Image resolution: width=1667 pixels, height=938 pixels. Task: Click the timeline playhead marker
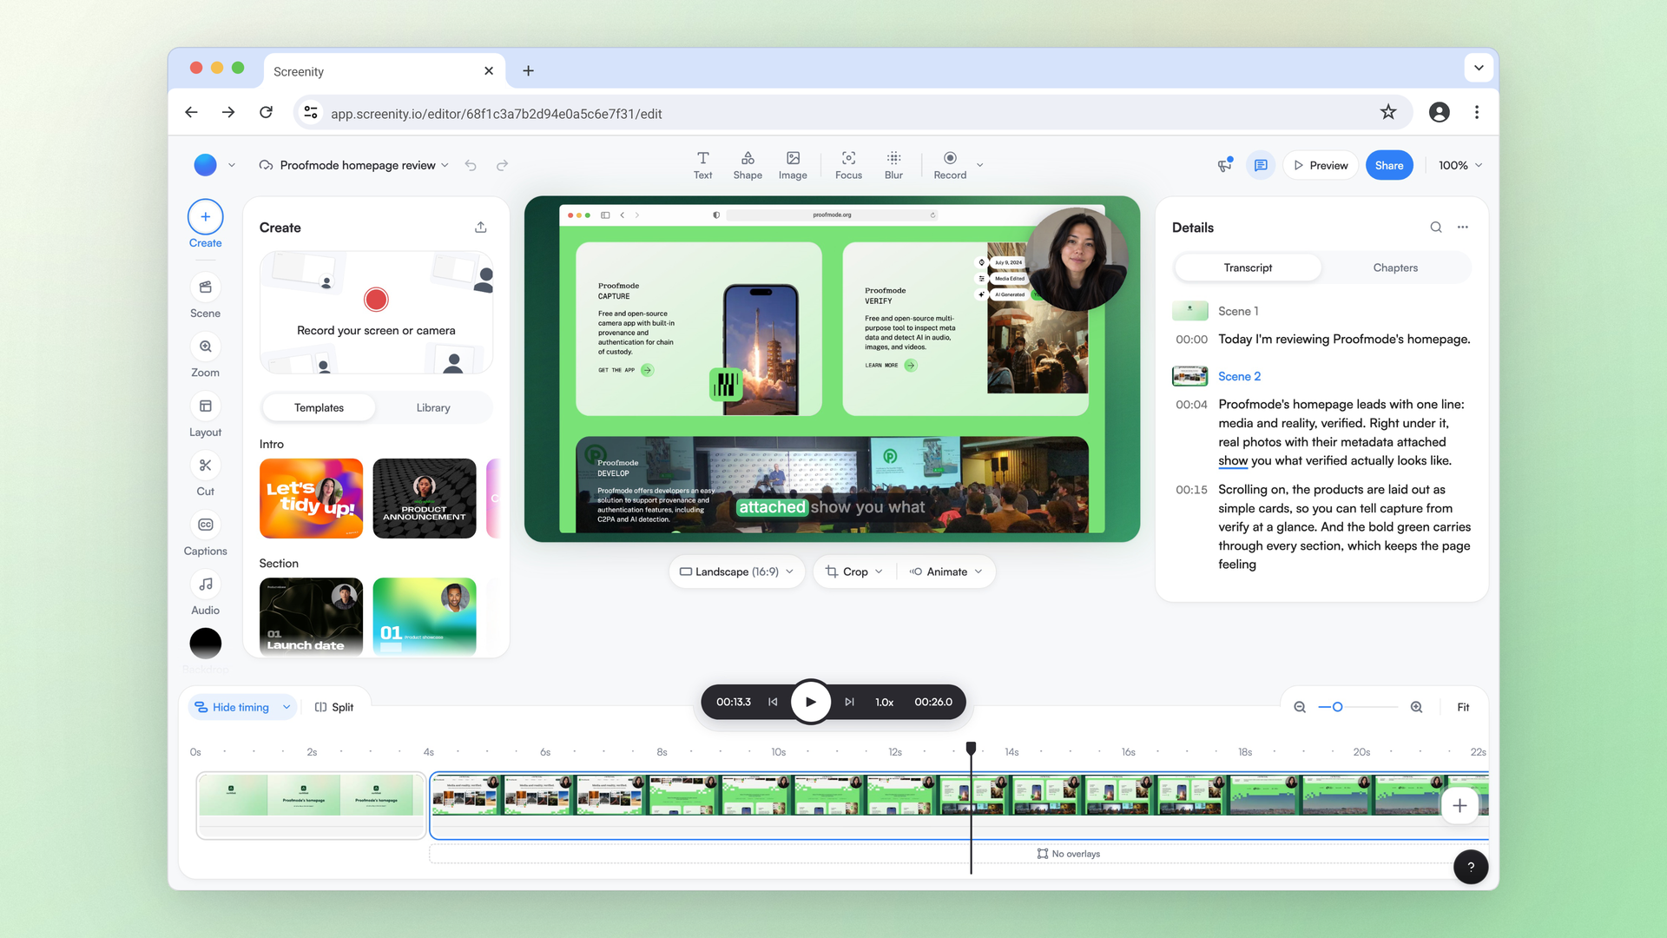click(x=971, y=748)
